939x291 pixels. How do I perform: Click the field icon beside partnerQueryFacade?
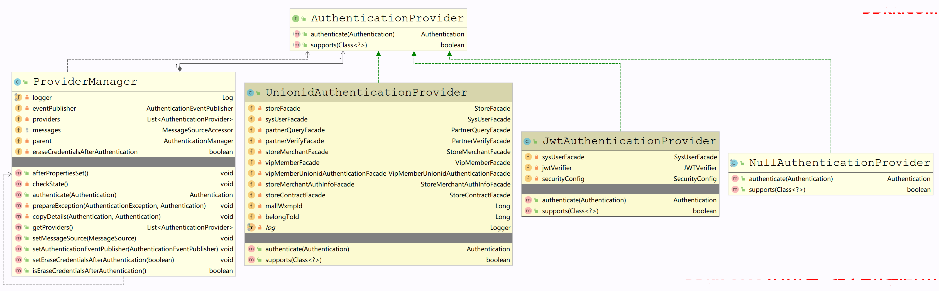[x=251, y=130]
